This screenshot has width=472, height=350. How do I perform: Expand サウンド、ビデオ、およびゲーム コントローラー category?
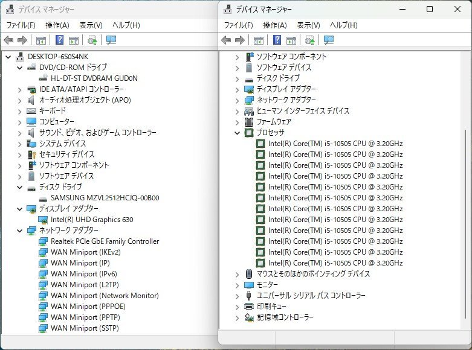click(20, 133)
